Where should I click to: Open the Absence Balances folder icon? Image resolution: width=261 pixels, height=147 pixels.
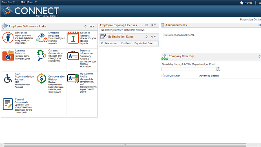point(8,56)
